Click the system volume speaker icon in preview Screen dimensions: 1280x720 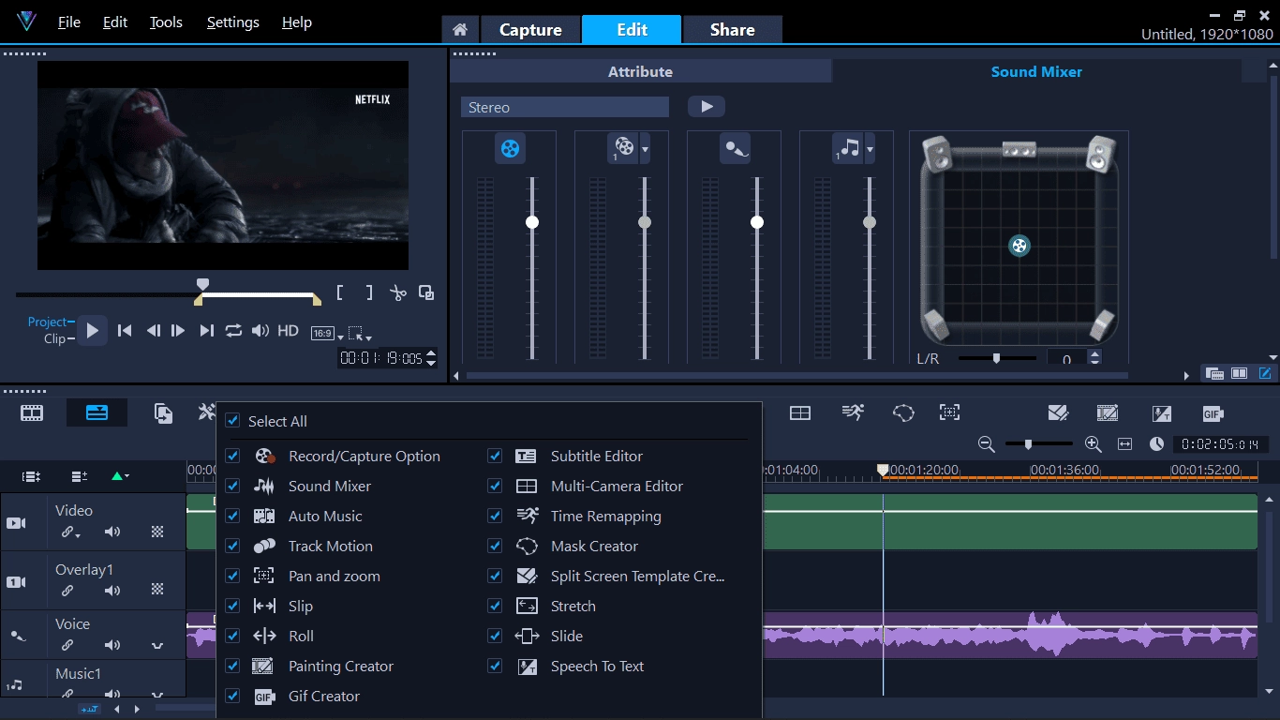coord(260,330)
